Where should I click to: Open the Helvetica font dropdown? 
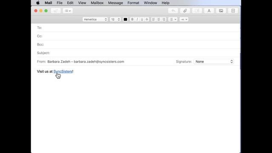coord(95,20)
